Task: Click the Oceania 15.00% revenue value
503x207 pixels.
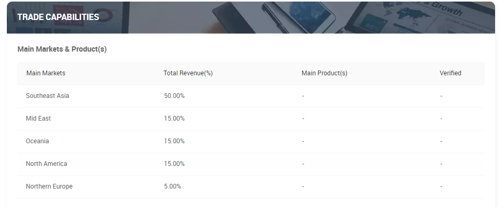Action: (174, 141)
